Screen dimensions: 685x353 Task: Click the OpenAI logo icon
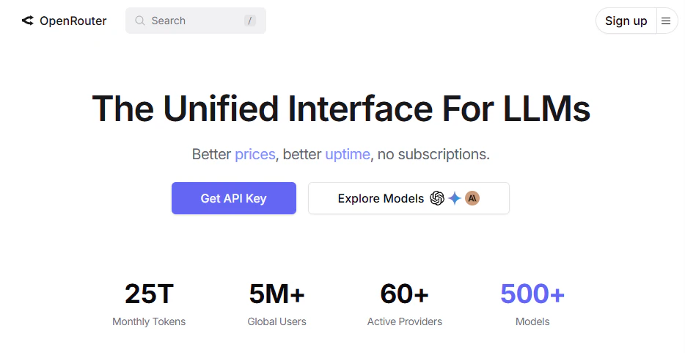[x=437, y=198]
